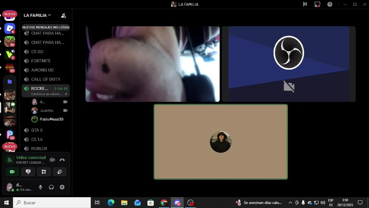Screen dimensions: 369x208
Task: Toggle the camera button off
Action: click(x=12, y=172)
